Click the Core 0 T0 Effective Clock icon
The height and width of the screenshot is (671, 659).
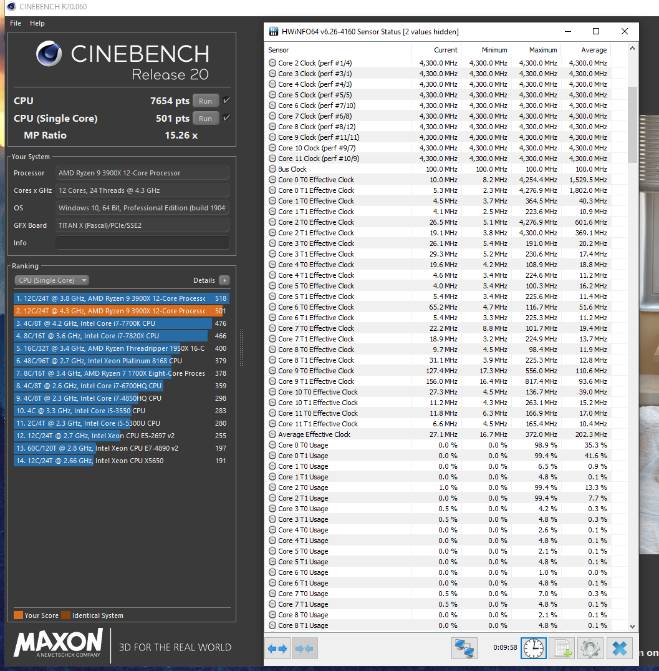click(x=272, y=180)
